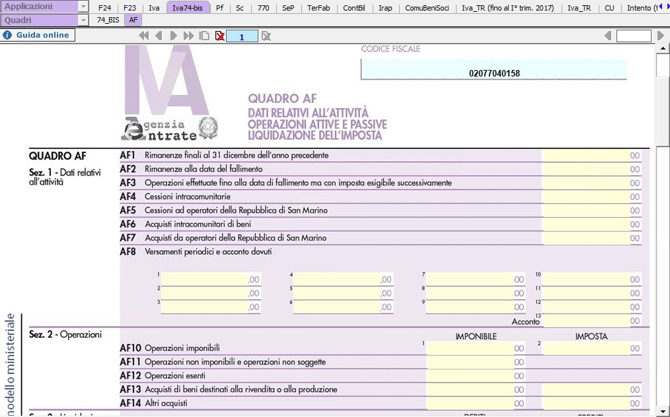670x417 pixels.
Task: Open the 74_BIS quadro tab
Action: point(108,20)
